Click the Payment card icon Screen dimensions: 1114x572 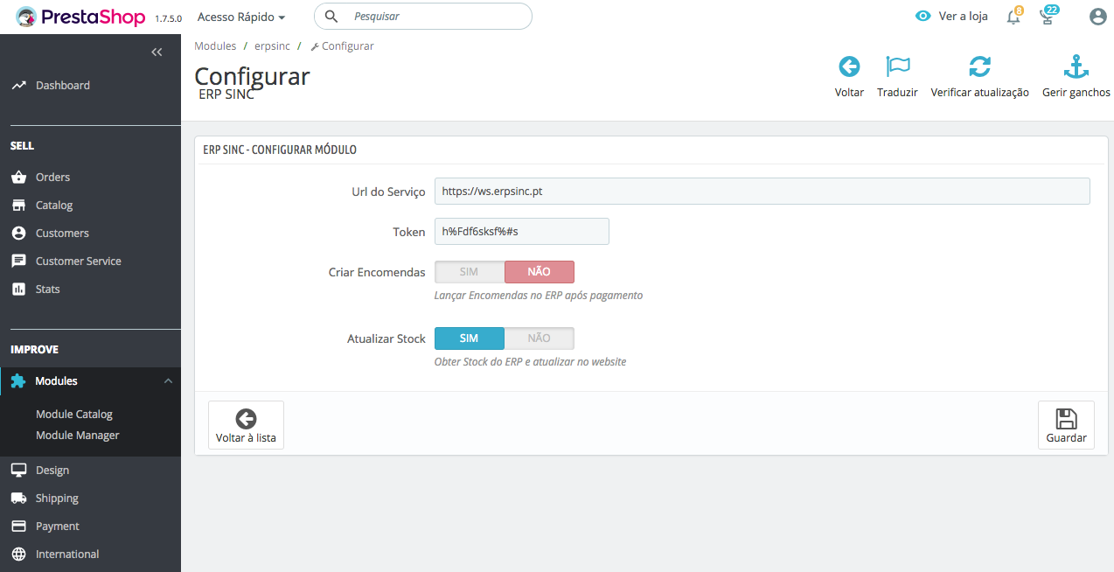(x=18, y=526)
